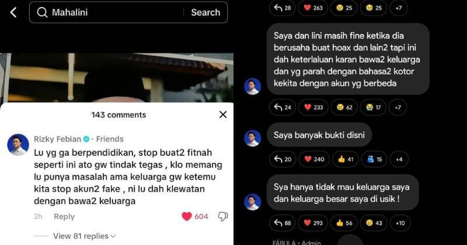Like Rizky Febian's comment with 604 hearts
Image resolution: width=467 pixels, height=245 pixels.
coord(187,216)
